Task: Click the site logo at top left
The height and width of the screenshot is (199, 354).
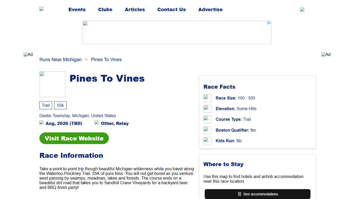Action: point(42,9)
